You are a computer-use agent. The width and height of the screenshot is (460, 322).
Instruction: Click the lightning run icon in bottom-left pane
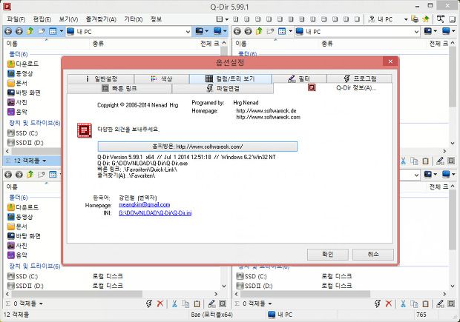149,303
